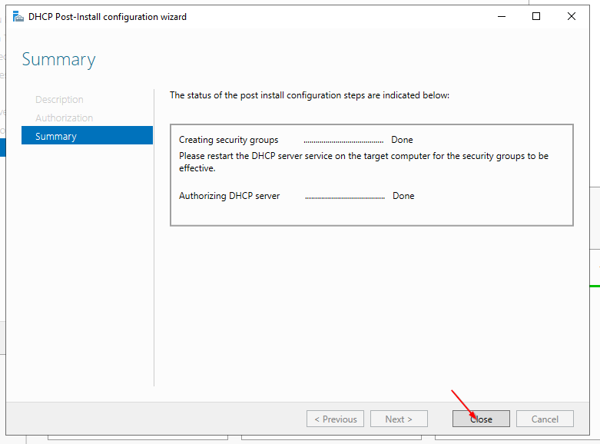Maximize the DHCP wizard window
This screenshot has height=444, width=600.
point(536,16)
